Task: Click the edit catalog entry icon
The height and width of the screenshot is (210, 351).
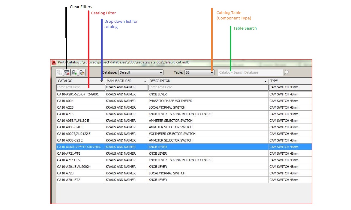Action: click(x=82, y=72)
